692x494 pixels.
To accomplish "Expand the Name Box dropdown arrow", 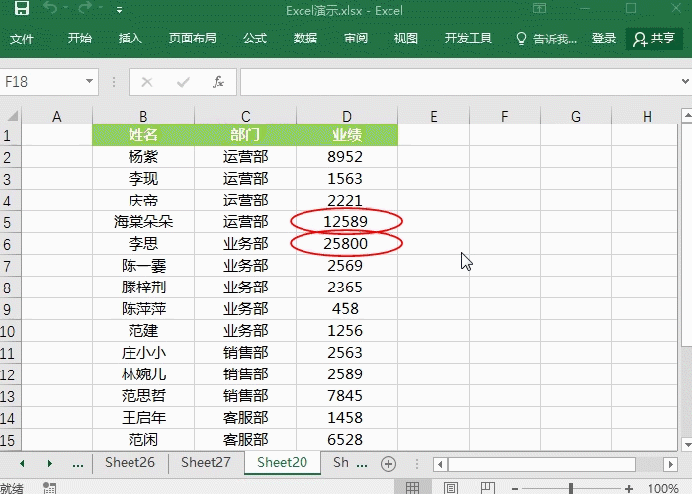I will pyautogui.click(x=90, y=82).
